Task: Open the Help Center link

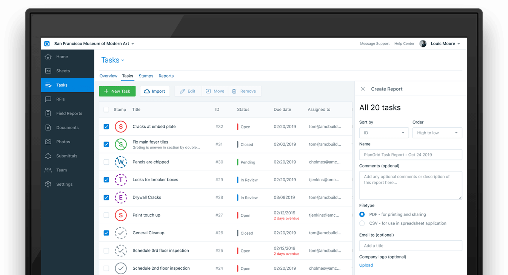Action: click(x=404, y=44)
